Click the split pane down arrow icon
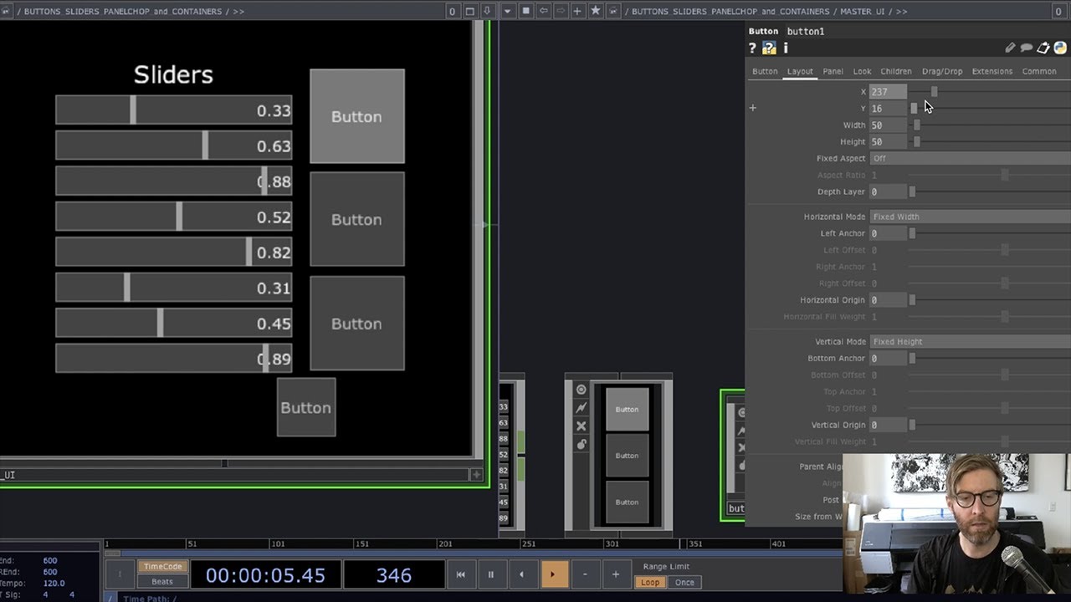Screen dimensions: 1071x602 (x=487, y=11)
